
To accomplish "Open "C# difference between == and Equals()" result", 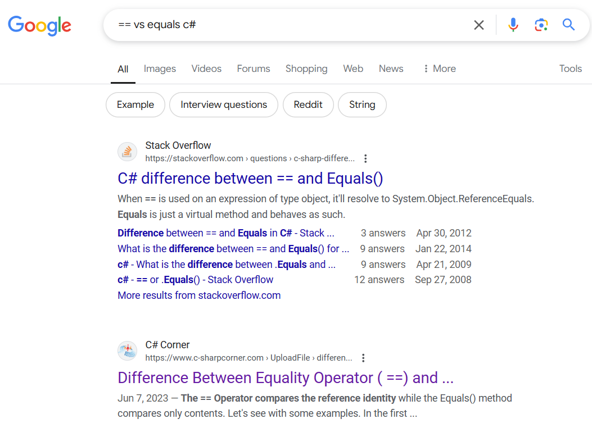I will pos(250,179).
